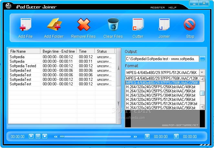This screenshot has width=214, height=148.
Task: Sort by the File Name column header
Action: pos(24,51)
